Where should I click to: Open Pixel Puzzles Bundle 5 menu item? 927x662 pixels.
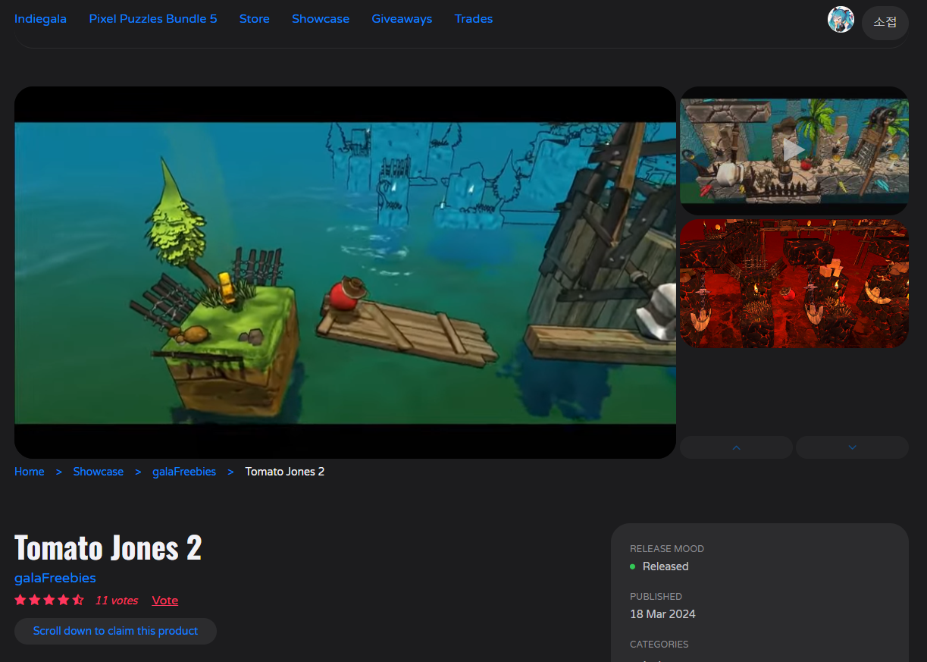153,19
